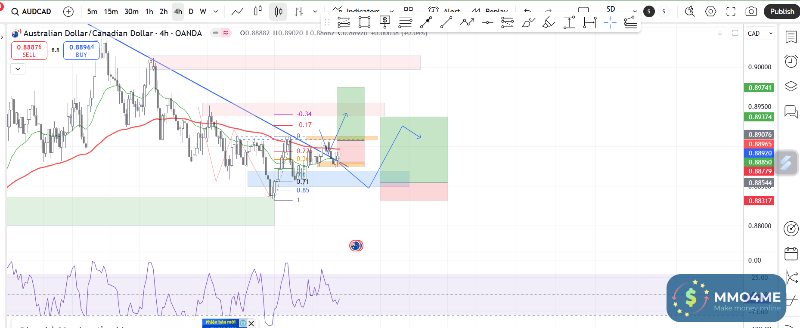
Task: Select the Brush drawing tool
Action: 528,22
